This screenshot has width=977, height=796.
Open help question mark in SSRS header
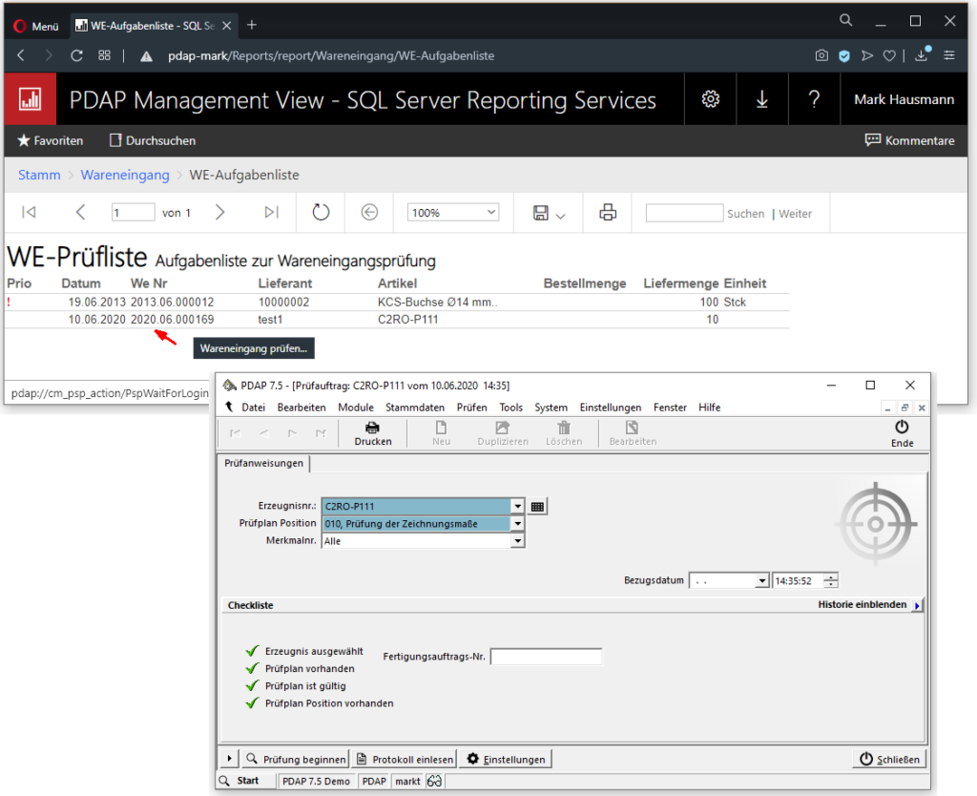coord(814,99)
